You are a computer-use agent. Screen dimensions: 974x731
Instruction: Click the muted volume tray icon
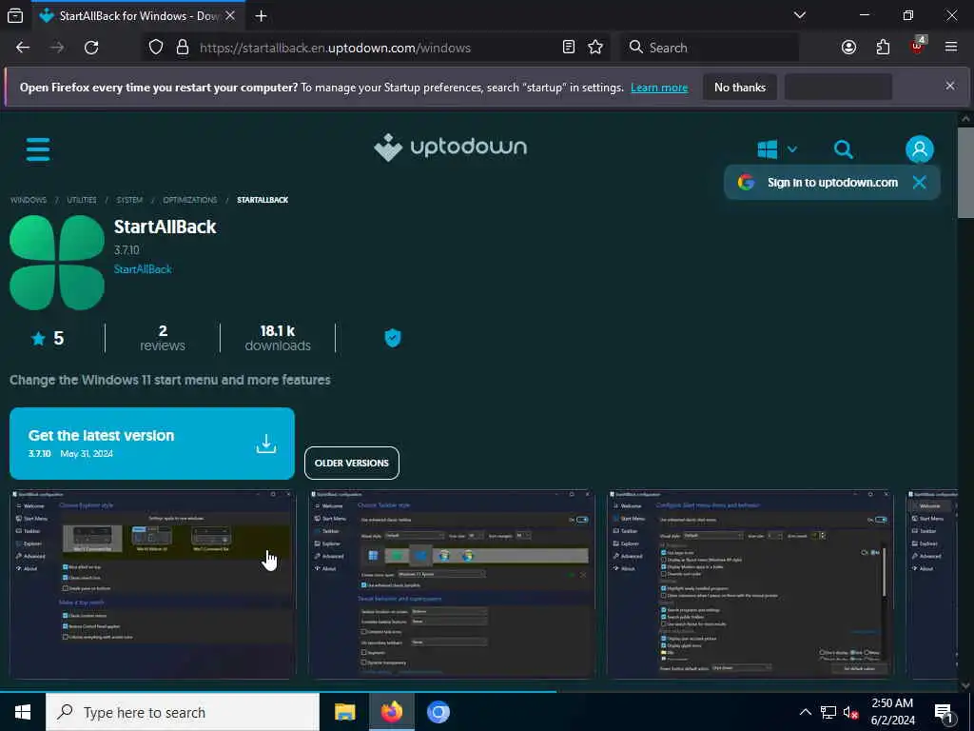tap(850, 712)
